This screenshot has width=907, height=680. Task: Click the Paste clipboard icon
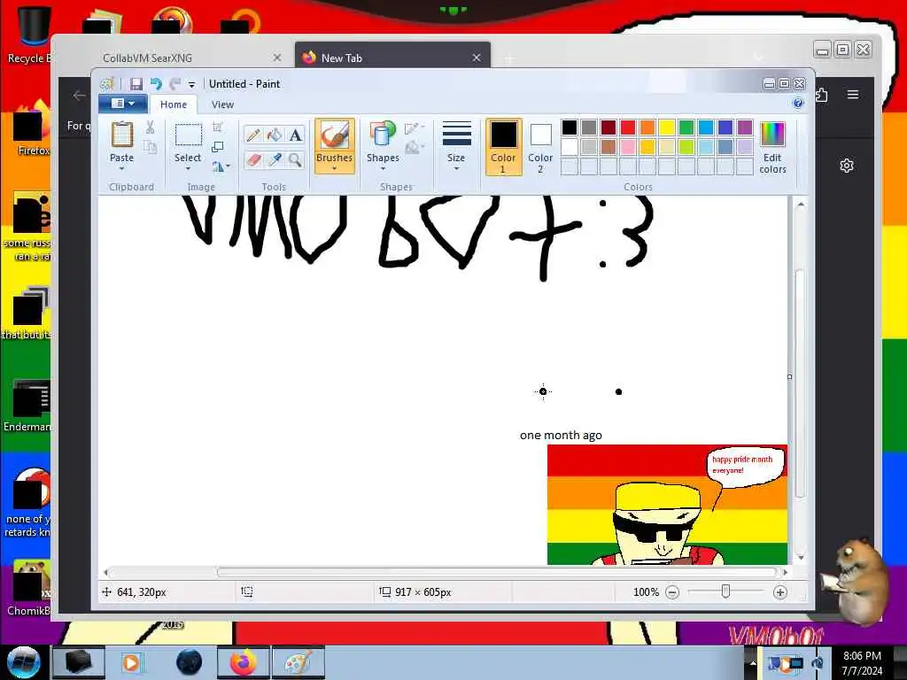coord(122,135)
